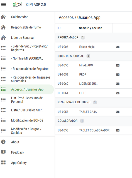The width and height of the screenshot is (132, 178).
Task: Open the US-0060 LIDER DE SUC. row
Action: tap(93, 84)
